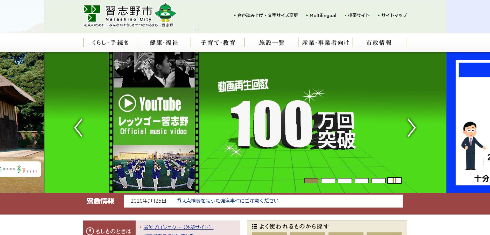Click the date 2020年9月25日

coord(148,201)
